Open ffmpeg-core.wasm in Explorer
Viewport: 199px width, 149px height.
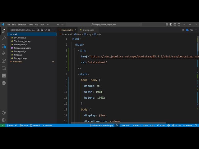click(x=32, y=48)
